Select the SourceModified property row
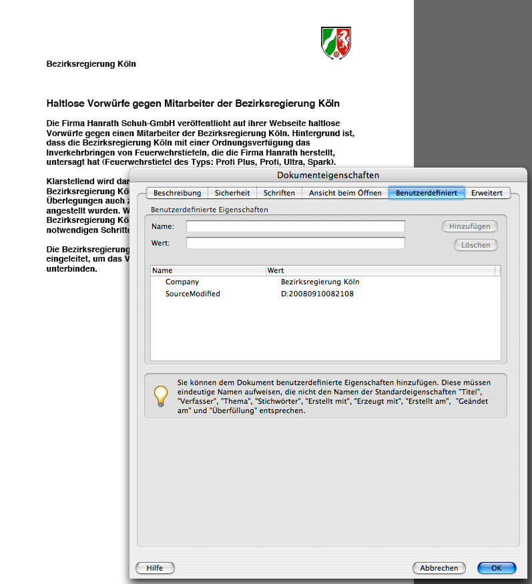This screenshot has height=584, width=532. pos(326,294)
